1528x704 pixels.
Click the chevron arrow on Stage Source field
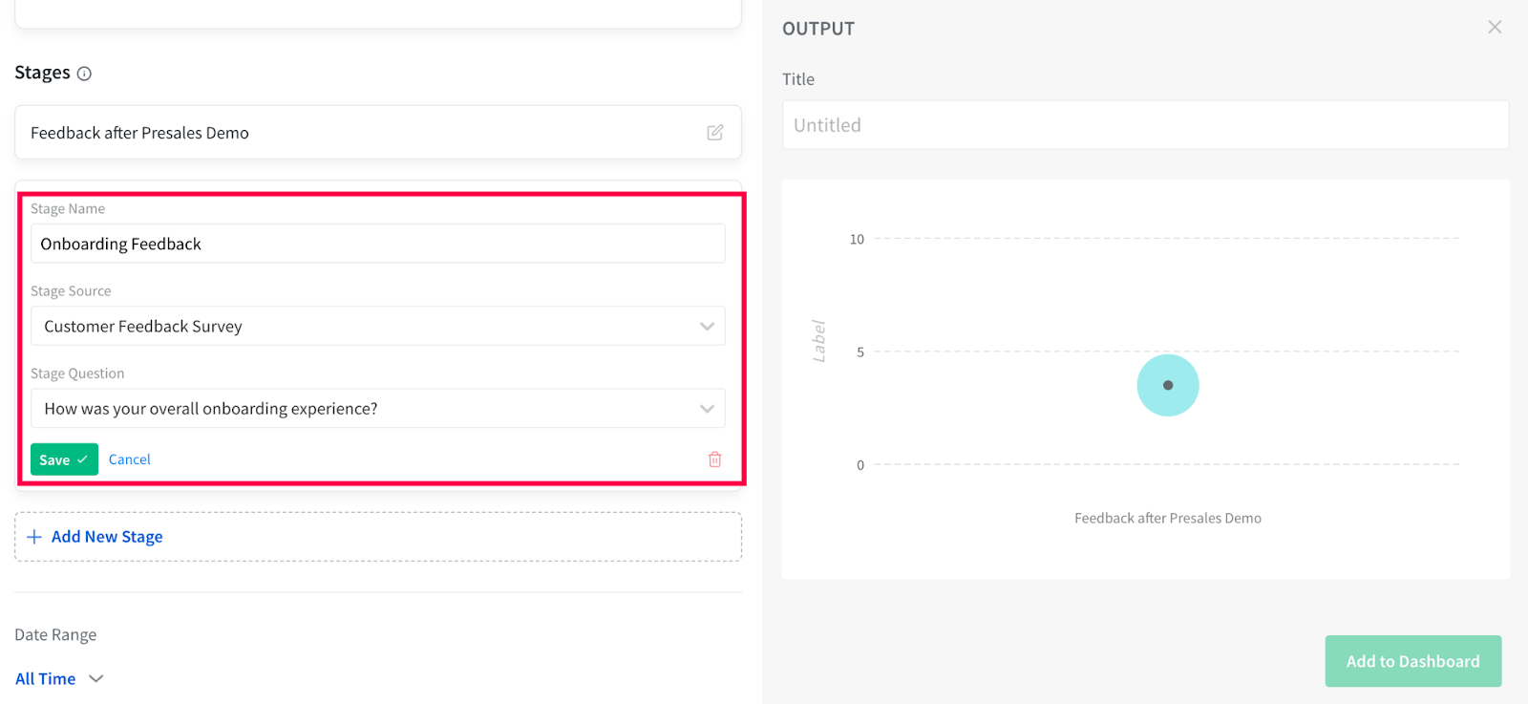(707, 327)
